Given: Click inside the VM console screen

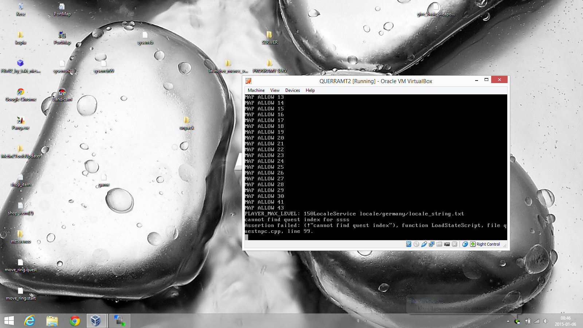Looking at the screenshot, I should coord(376,167).
